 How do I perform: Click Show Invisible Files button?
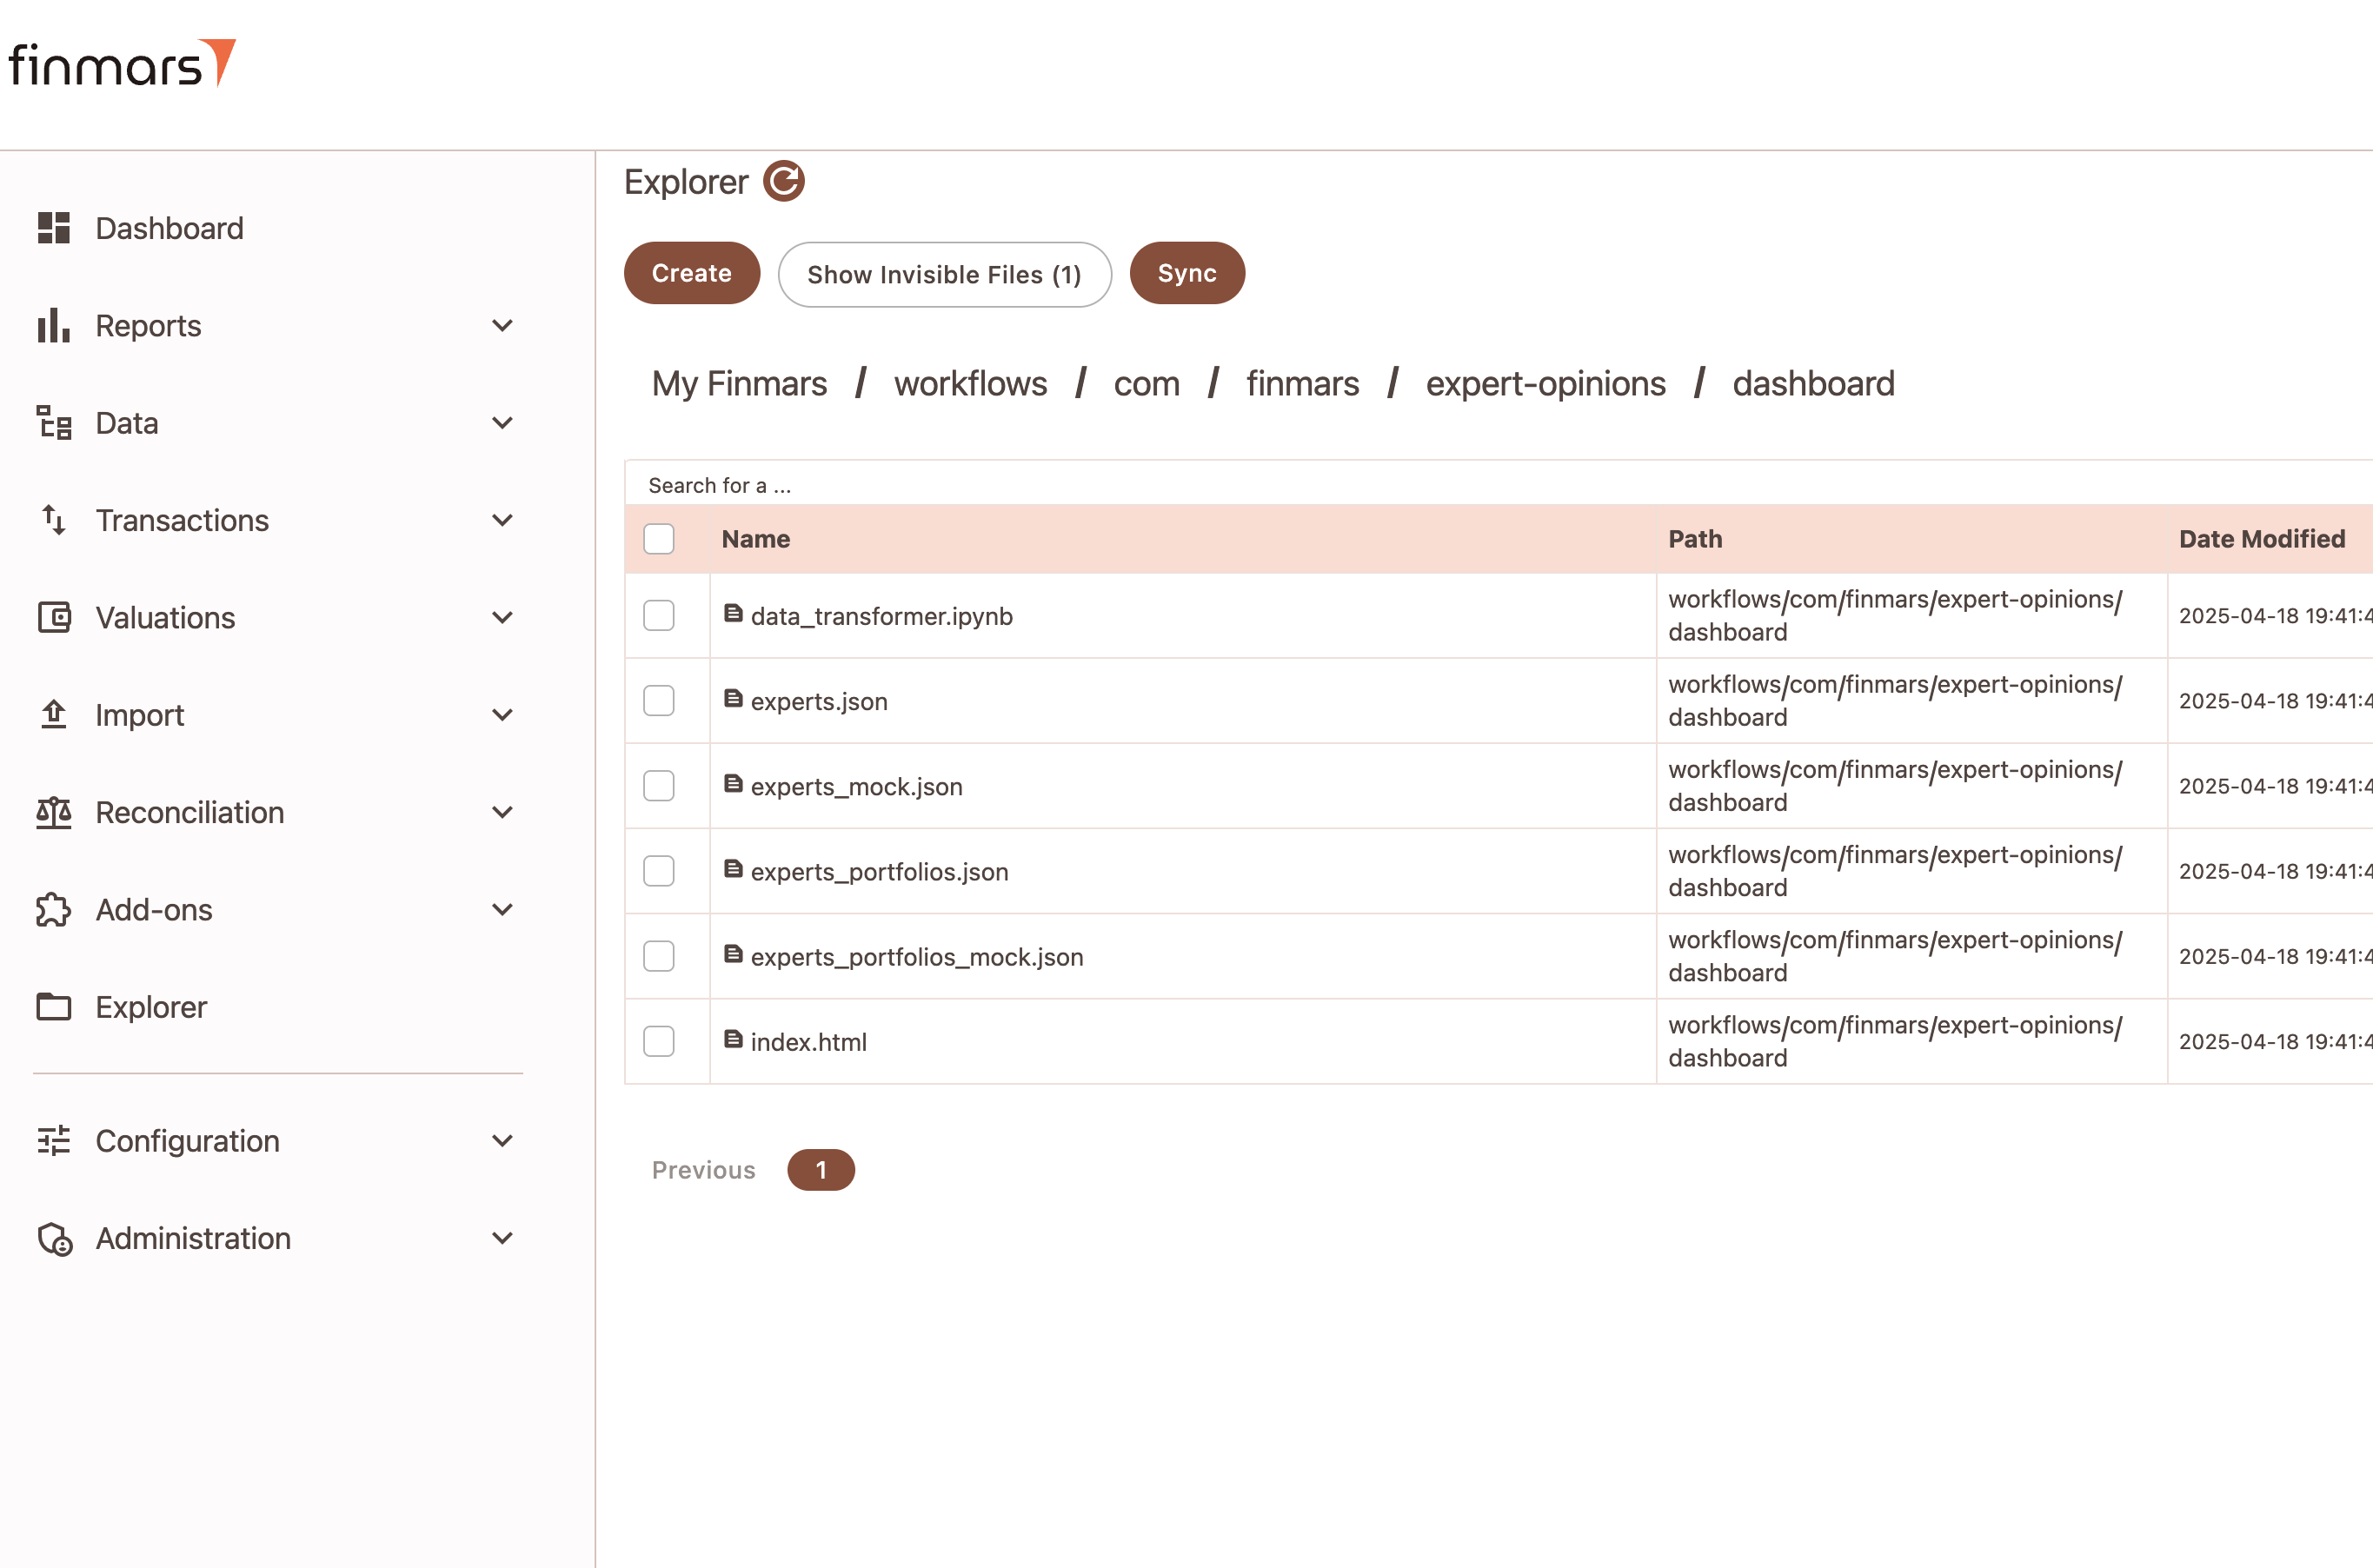coord(944,274)
